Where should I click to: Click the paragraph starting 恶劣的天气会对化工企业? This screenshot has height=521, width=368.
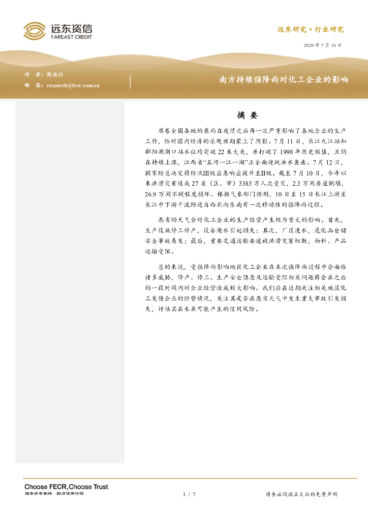[246, 236]
